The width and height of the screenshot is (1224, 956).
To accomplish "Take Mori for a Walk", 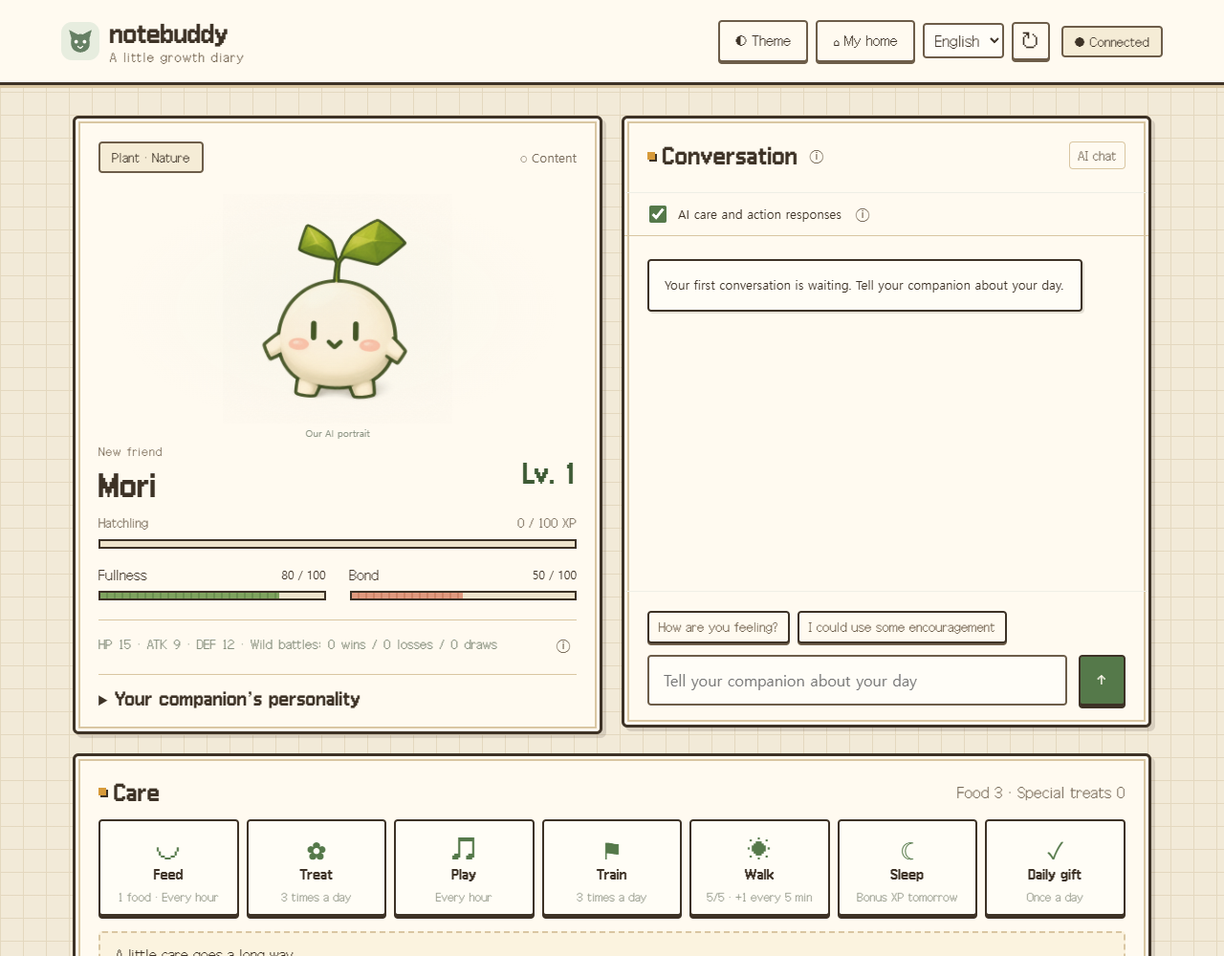I will [759, 867].
